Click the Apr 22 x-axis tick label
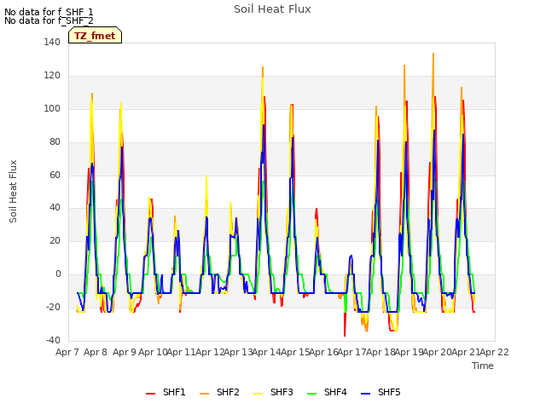The width and height of the screenshot is (546, 409). coord(495,352)
